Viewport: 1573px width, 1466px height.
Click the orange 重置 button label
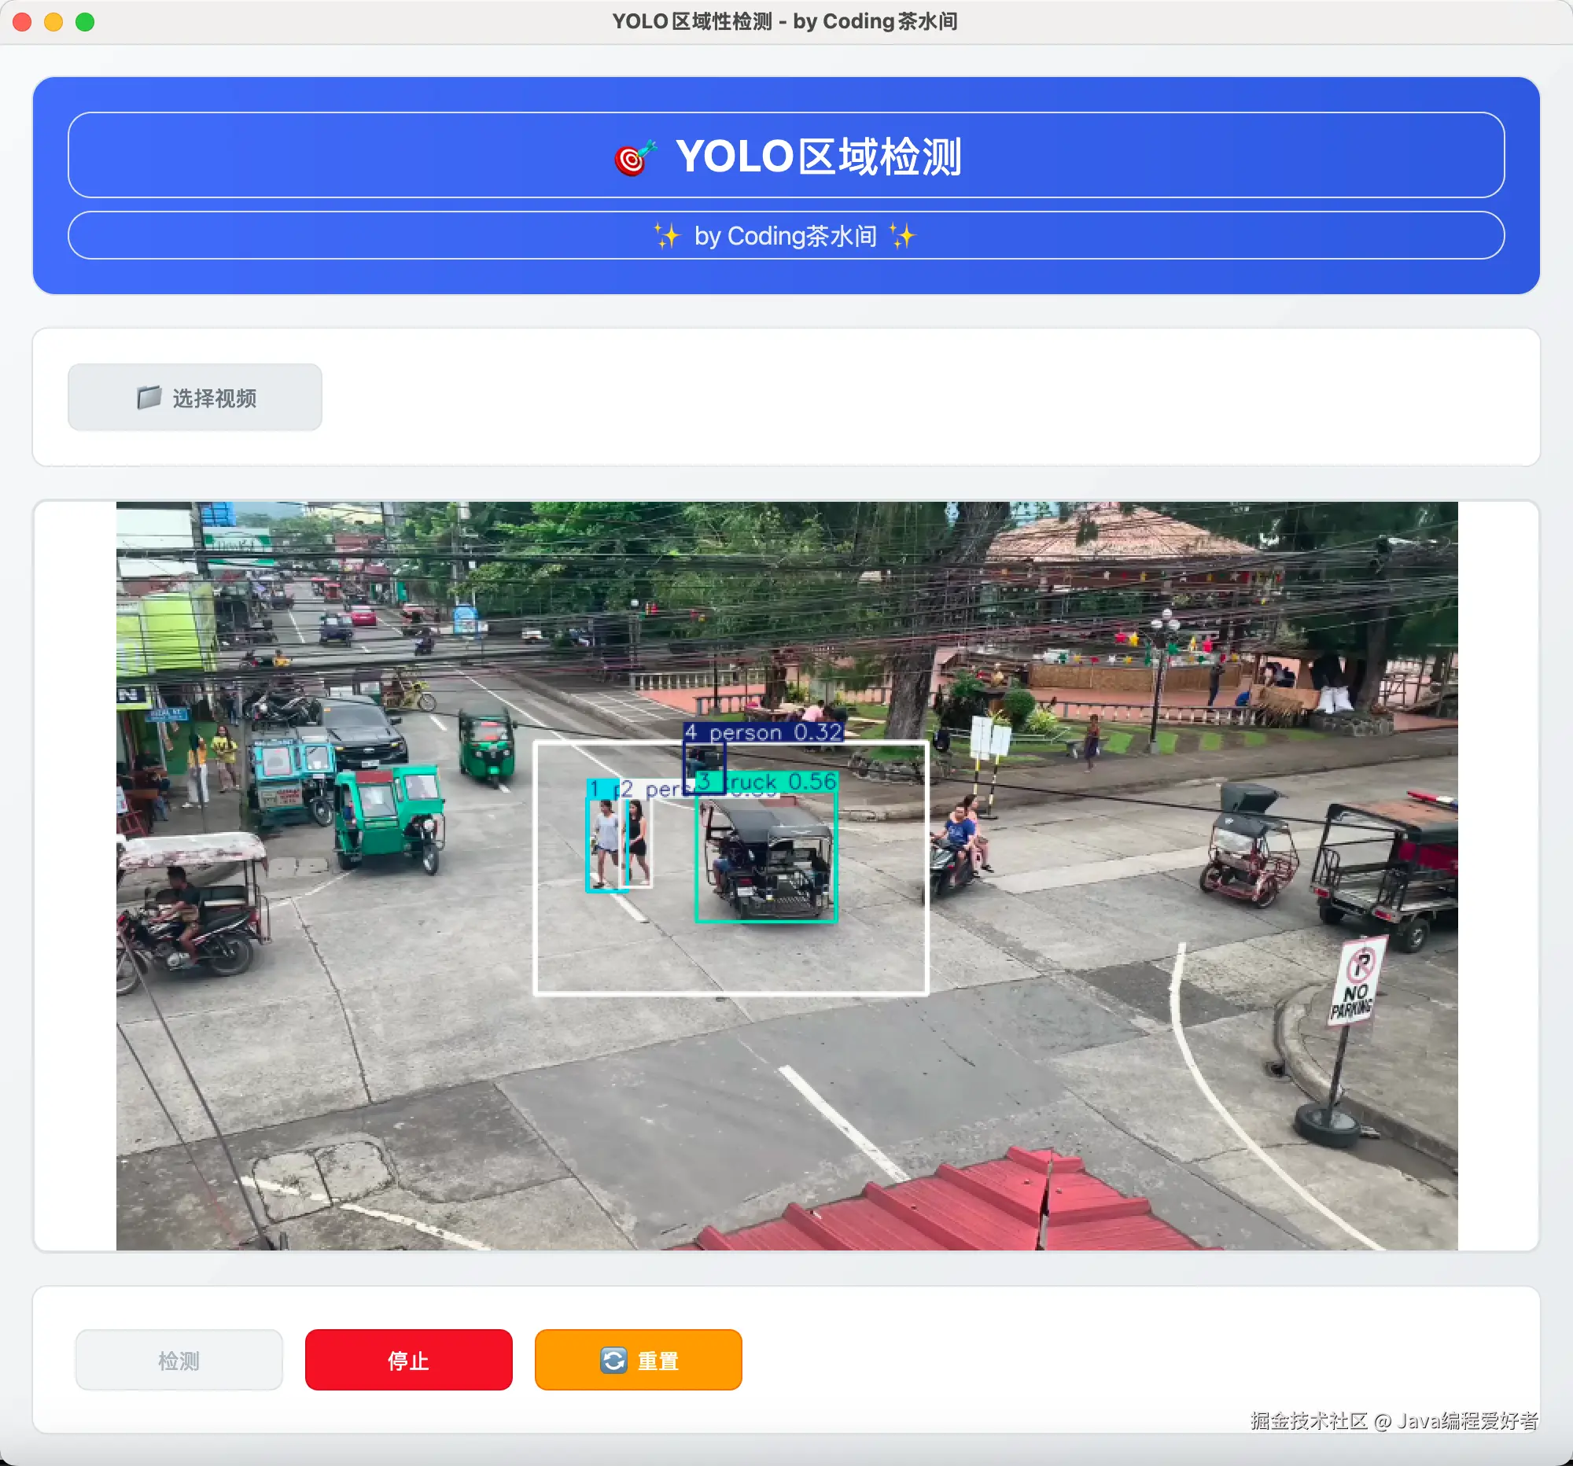pyautogui.click(x=658, y=1360)
